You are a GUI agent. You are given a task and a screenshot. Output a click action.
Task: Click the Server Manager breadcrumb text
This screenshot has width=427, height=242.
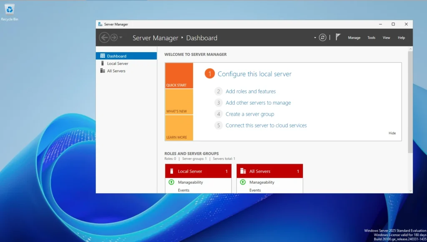coord(155,38)
